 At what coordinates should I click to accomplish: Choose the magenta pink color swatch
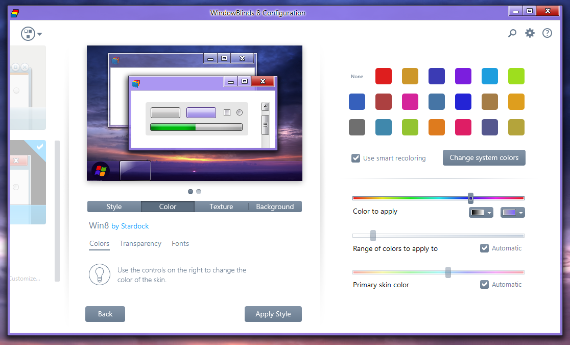point(410,102)
